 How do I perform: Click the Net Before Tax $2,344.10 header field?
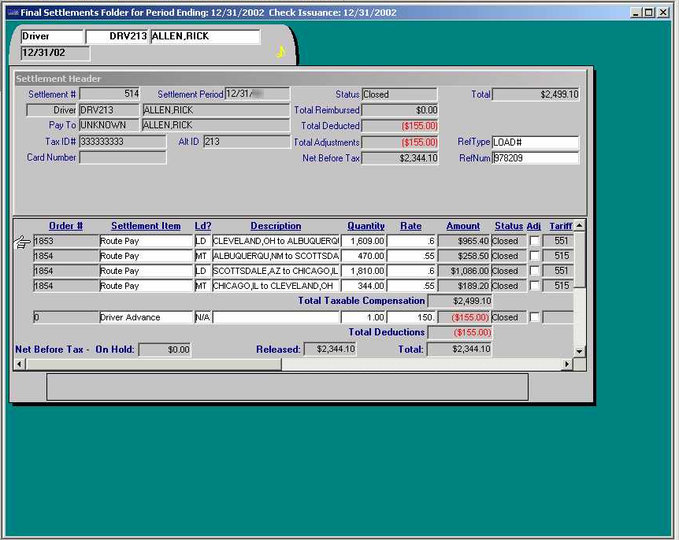(x=399, y=158)
